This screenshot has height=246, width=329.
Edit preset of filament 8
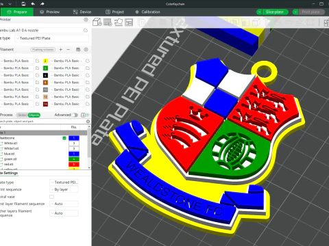point(88,83)
